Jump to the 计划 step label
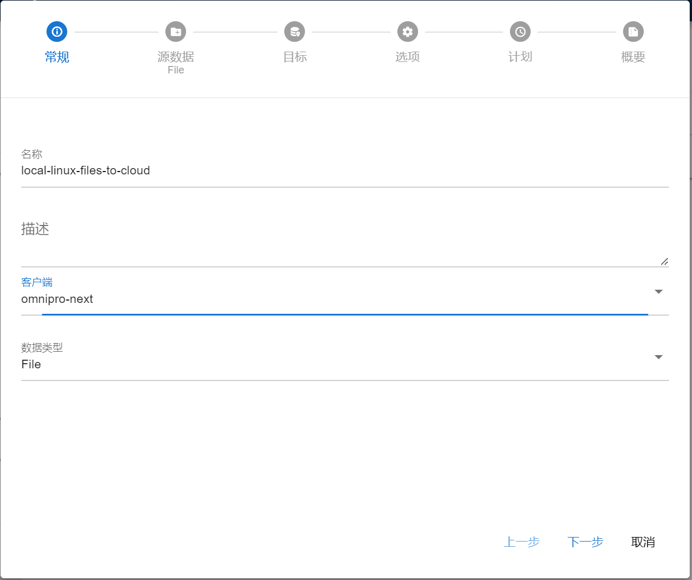 [520, 57]
